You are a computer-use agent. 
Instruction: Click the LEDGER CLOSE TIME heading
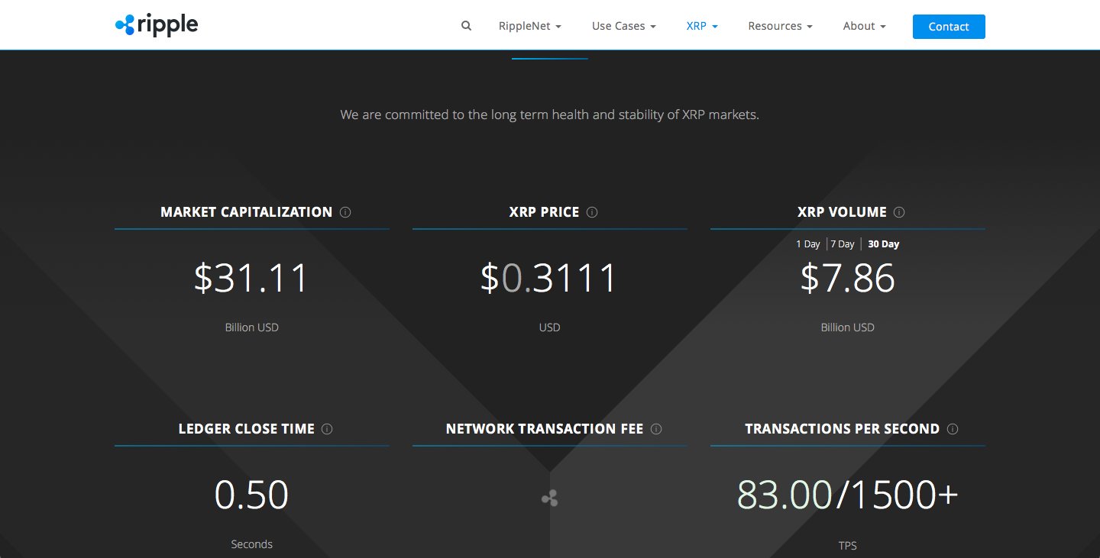[246, 429]
